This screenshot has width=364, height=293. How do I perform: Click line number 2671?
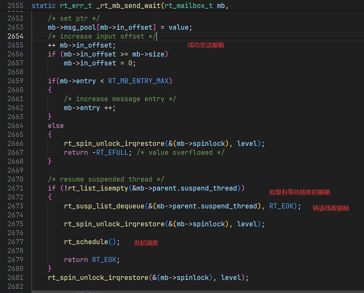coord(15,188)
